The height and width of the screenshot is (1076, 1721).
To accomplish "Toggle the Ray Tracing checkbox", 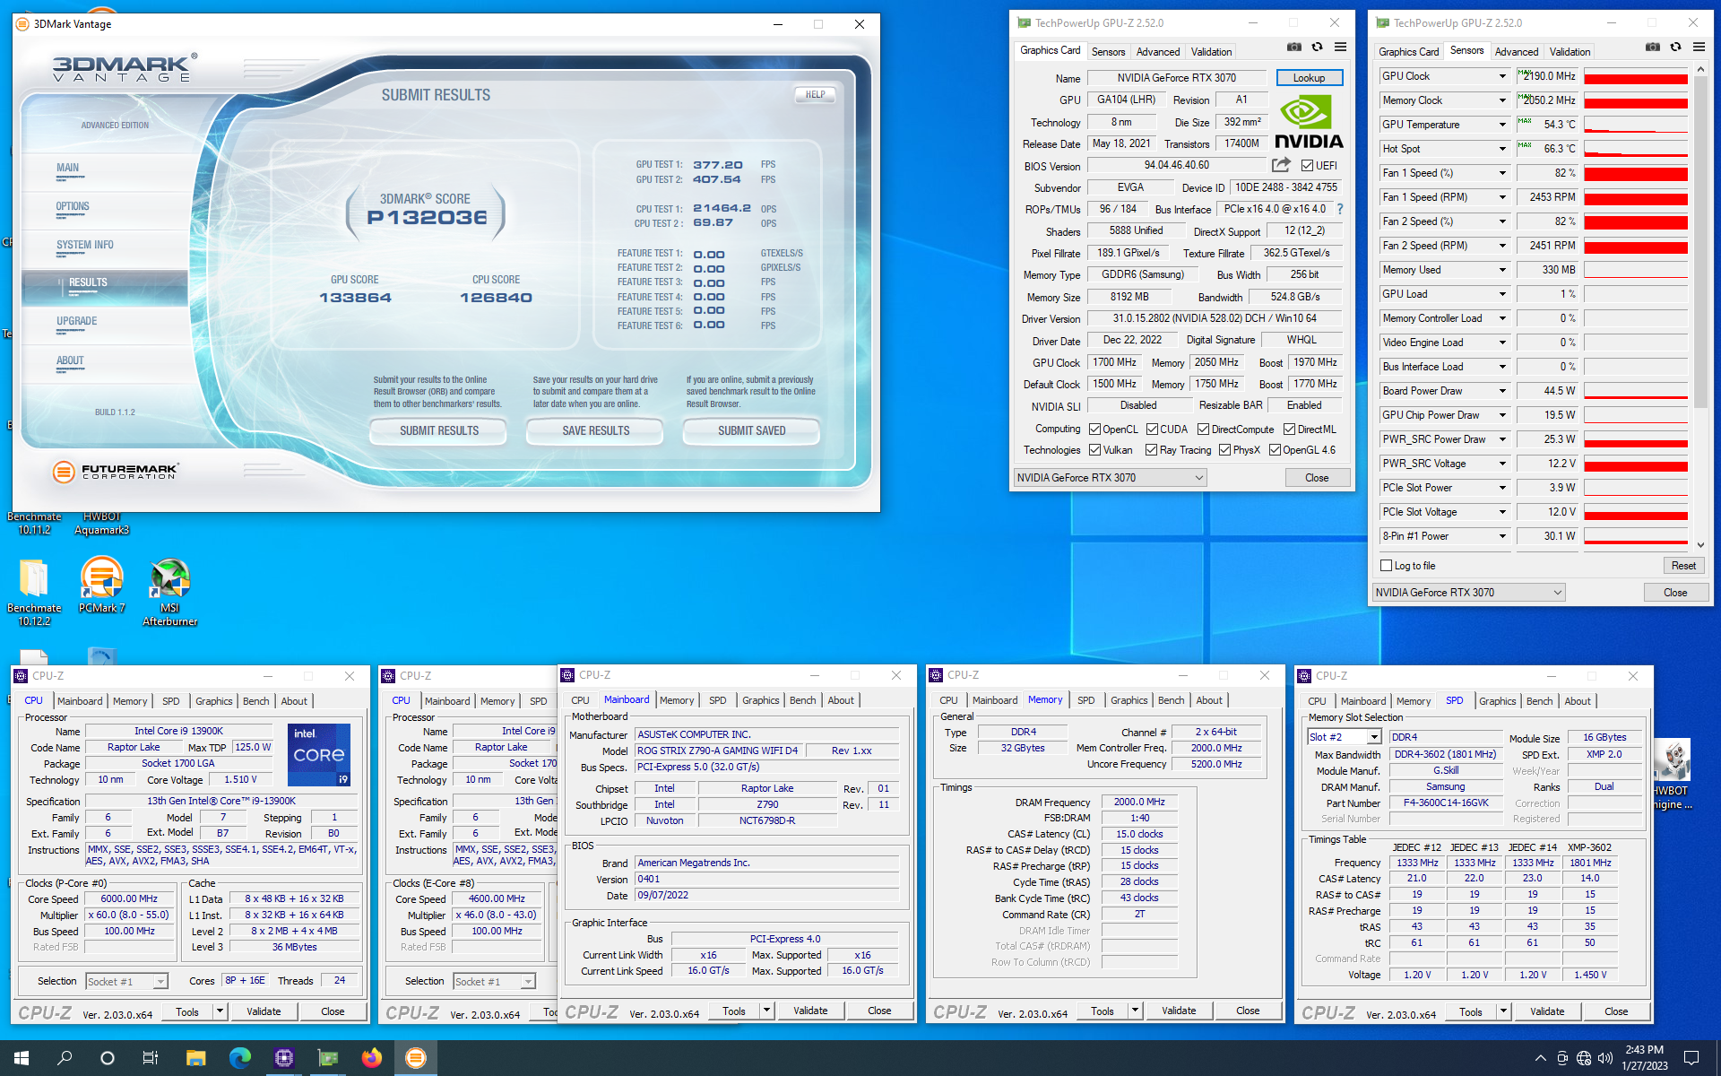I will tap(1151, 450).
